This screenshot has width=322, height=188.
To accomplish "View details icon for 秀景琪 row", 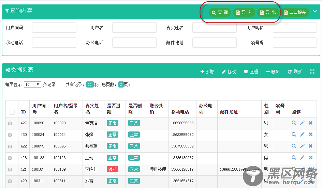I will point(294,146).
